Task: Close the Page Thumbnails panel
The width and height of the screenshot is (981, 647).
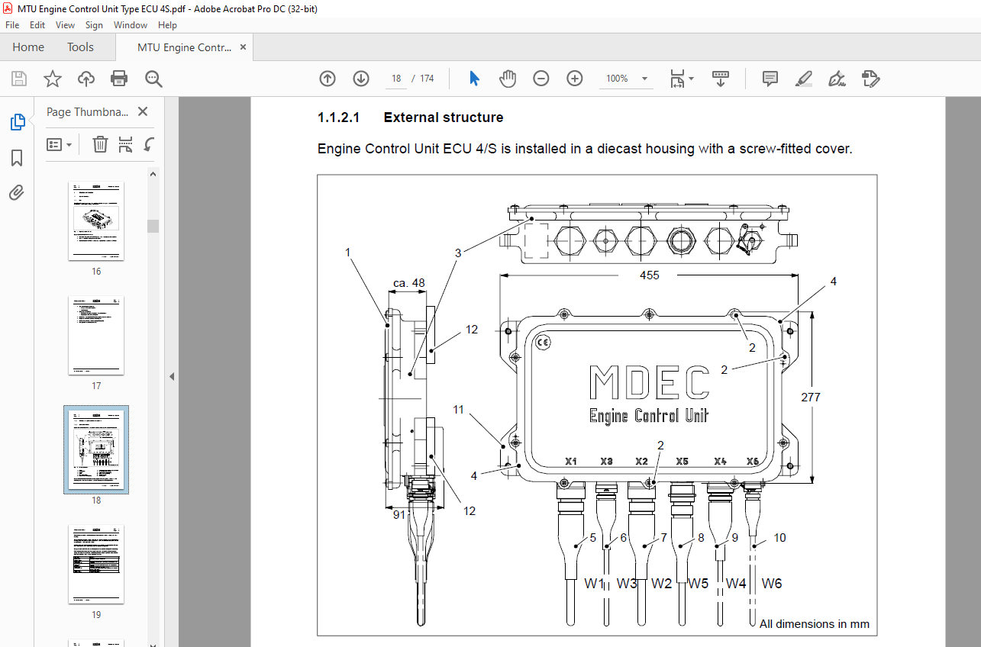Action: 143,111
